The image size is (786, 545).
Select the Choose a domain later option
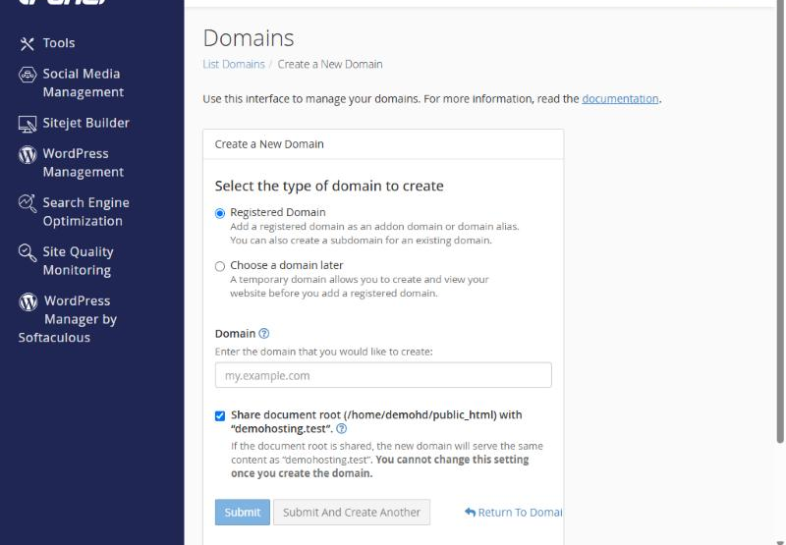click(x=219, y=266)
